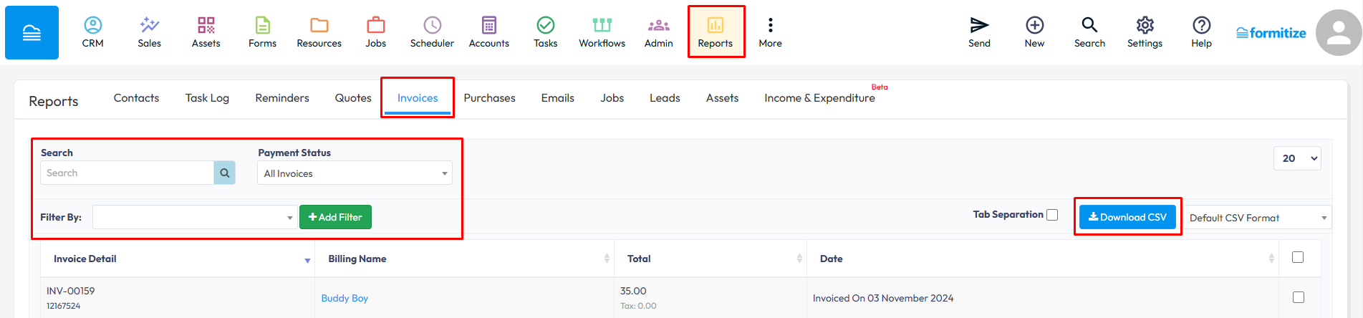The image size is (1363, 318).
Task: Click the total amount 35.00
Action: click(x=633, y=291)
